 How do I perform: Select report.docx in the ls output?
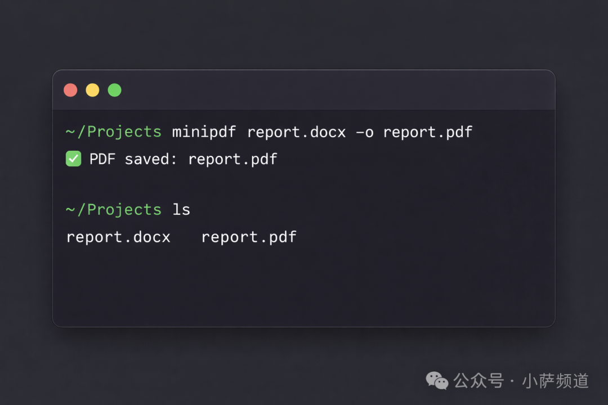[x=118, y=237]
